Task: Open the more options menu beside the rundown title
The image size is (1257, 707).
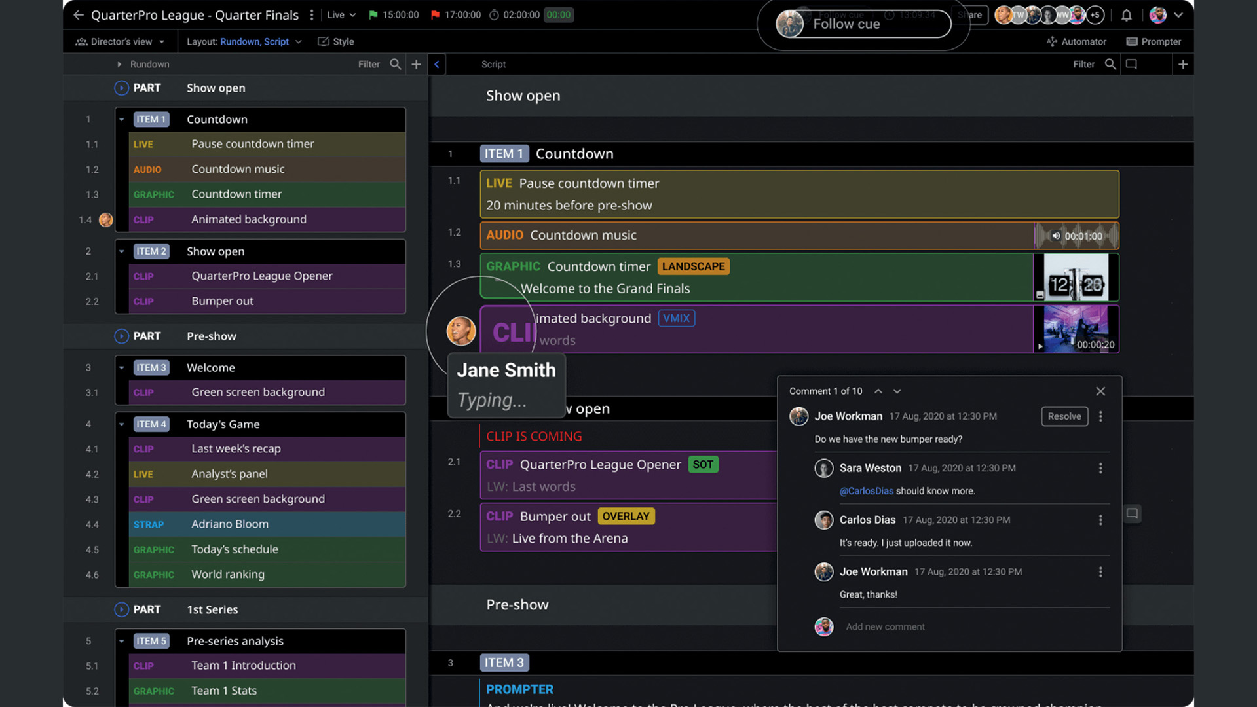Action: point(312,15)
